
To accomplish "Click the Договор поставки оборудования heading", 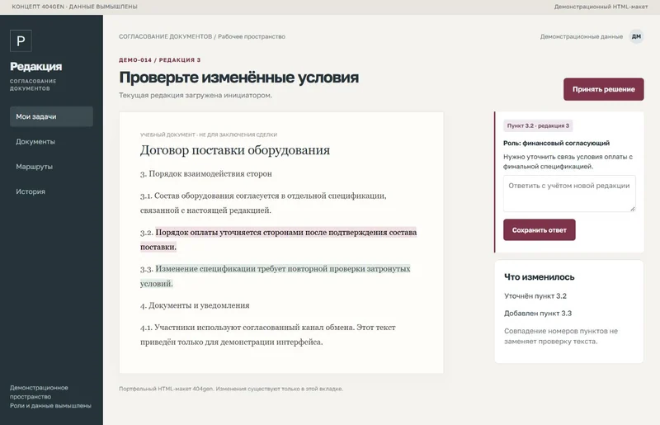I will click(x=235, y=150).
